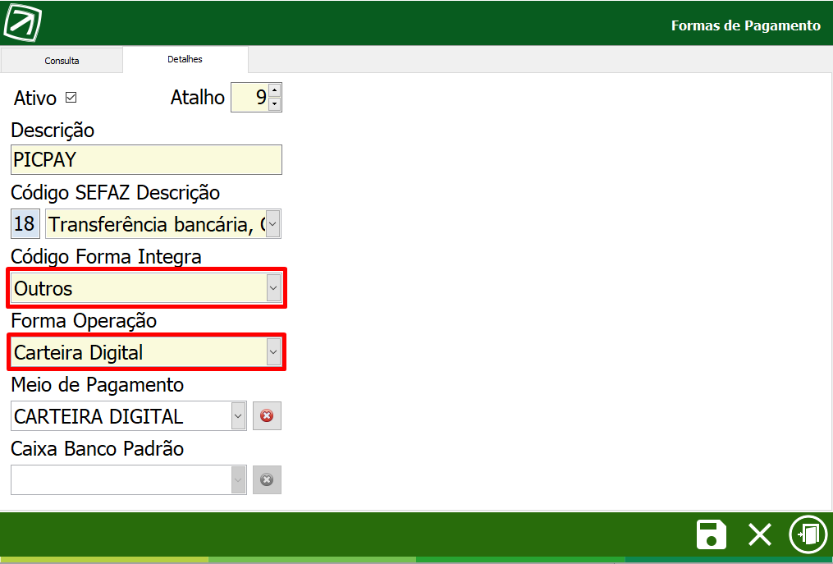Image resolution: width=833 pixels, height=564 pixels.
Task: Click the Carteira Digital value in Forma Operação
Action: click(x=79, y=353)
